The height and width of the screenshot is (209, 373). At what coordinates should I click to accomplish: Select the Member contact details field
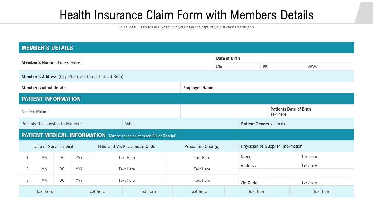point(44,88)
